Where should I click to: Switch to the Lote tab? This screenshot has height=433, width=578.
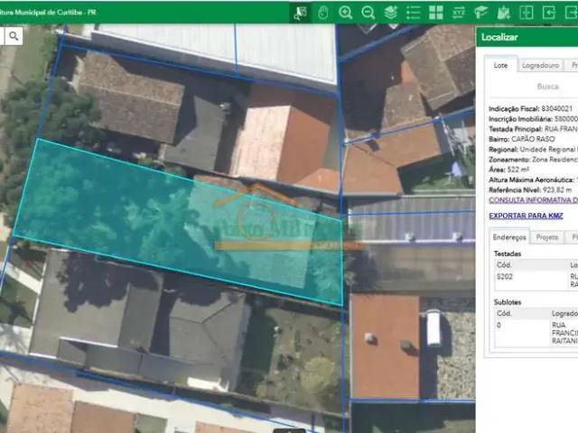(499, 66)
